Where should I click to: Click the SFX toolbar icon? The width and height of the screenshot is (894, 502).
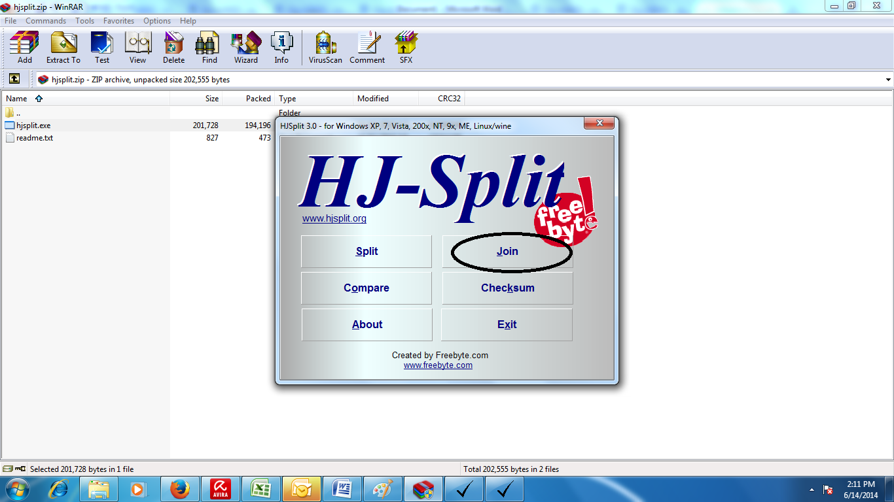pos(406,48)
